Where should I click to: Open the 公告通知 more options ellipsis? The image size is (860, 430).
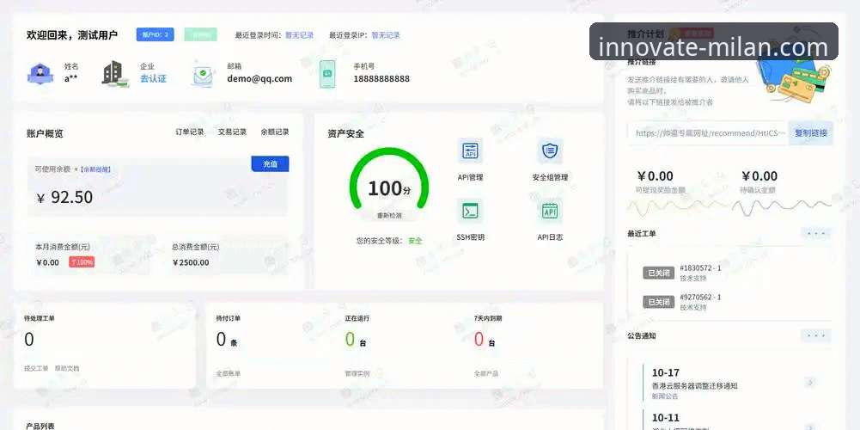point(816,335)
